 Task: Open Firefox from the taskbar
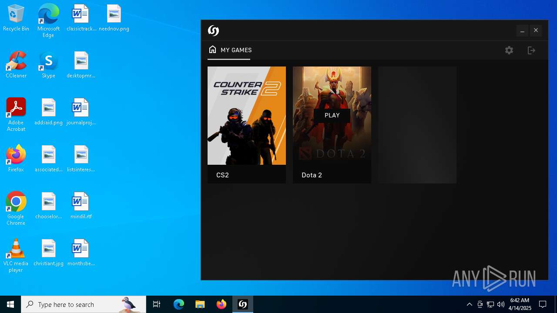[x=221, y=304]
